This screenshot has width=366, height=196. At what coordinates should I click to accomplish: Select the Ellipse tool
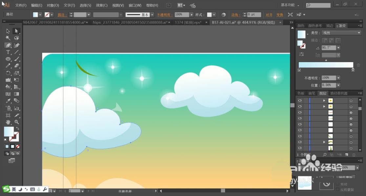click(x=8, y=59)
